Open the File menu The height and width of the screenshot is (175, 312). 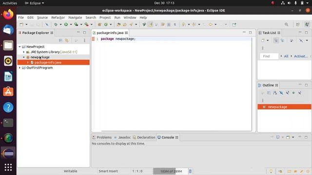(x=21, y=17)
